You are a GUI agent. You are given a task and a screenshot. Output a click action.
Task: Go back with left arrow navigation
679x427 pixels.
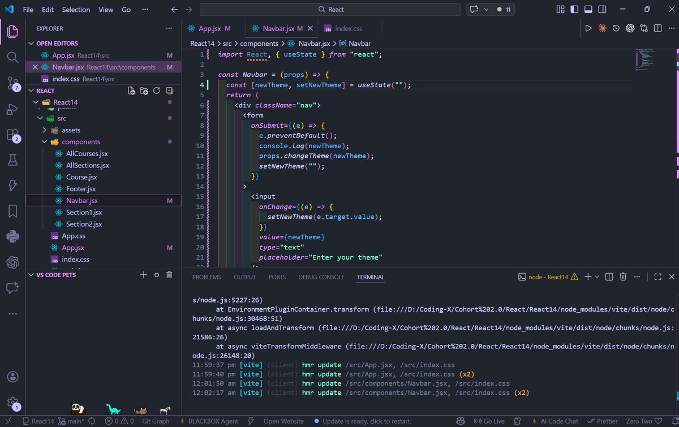[x=175, y=10]
